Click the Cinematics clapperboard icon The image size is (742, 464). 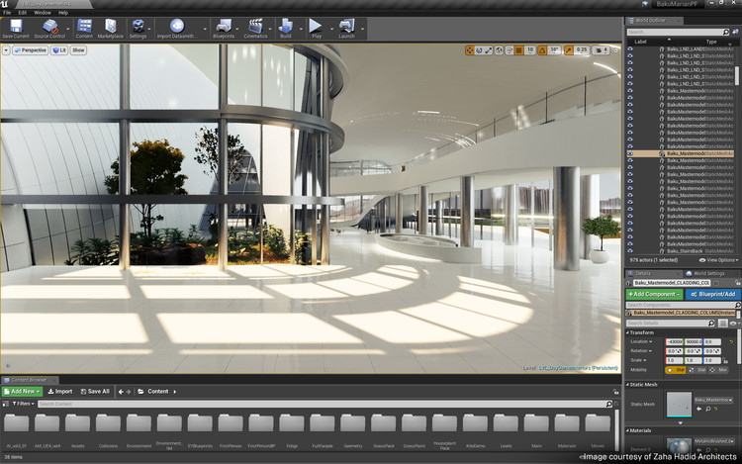tap(256, 25)
